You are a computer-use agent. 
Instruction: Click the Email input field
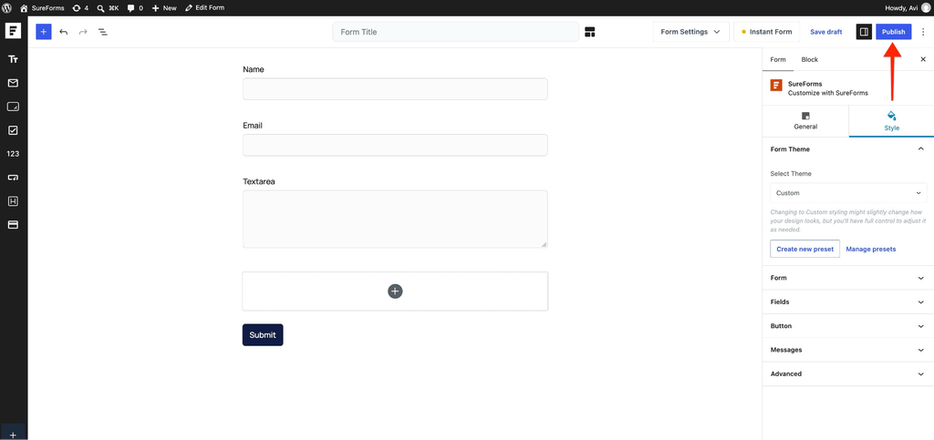click(395, 145)
